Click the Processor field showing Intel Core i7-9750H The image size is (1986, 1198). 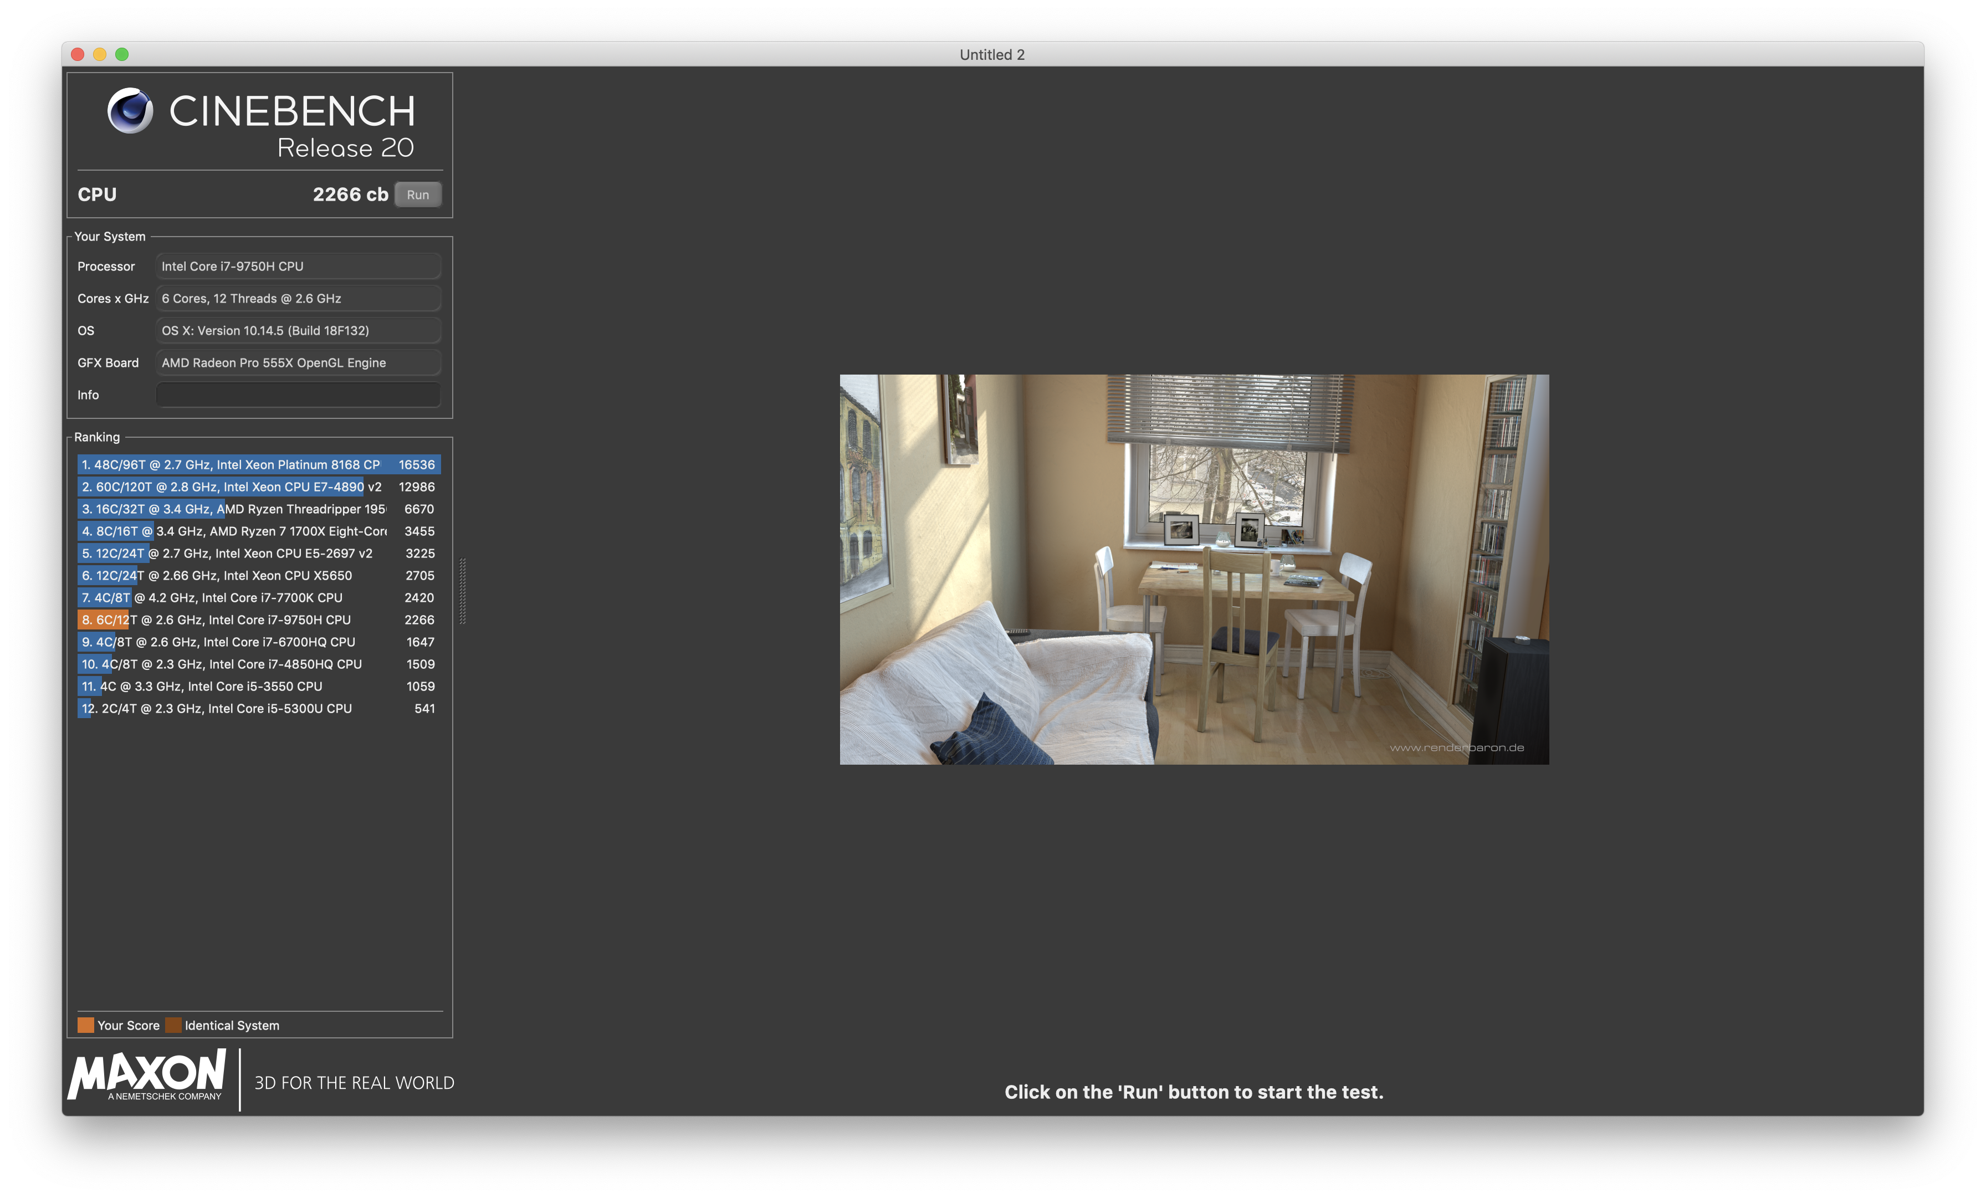pyautogui.click(x=298, y=266)
